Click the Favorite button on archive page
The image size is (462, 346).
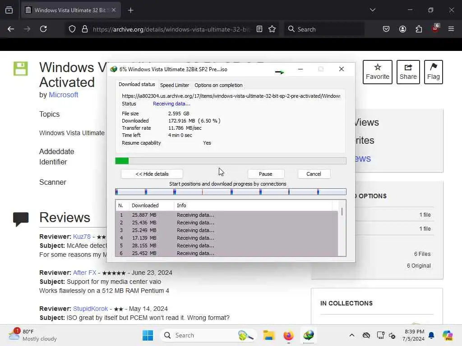click(x=378, y=72)
